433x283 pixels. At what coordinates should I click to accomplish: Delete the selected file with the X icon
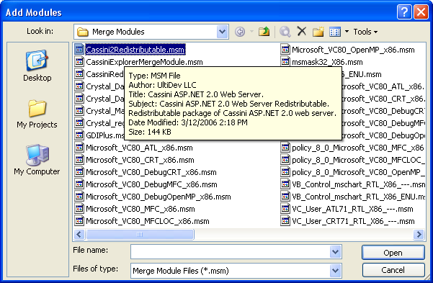pyautogui.click(x=302, y=31)
